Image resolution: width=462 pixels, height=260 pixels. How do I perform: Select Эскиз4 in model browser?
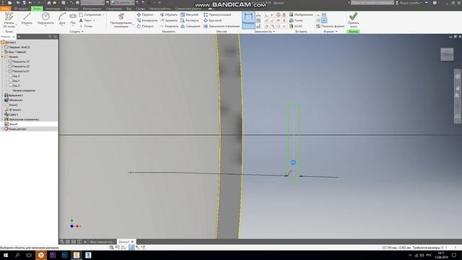12,124
